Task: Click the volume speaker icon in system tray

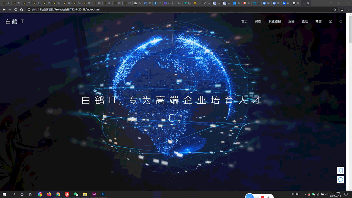Action: coord(326,194)
